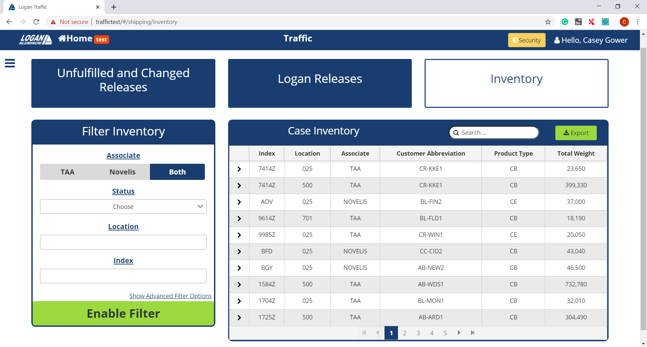Expand the BGY row
This screenshot has width=647, height=347.
[x=239, y=268]
